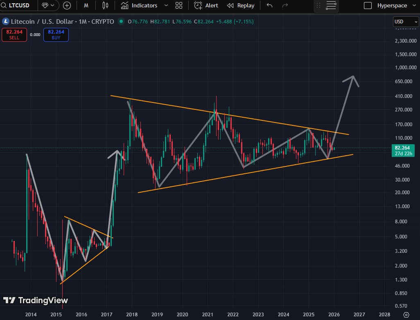This screenshot has width=420, height=320.
Task: Click the 410.000 price scale label
Action: 403,96
